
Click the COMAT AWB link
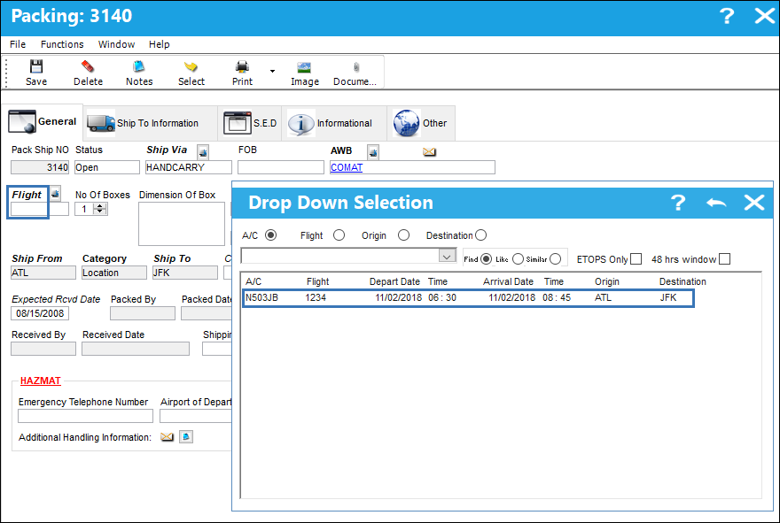pos(347,167)
